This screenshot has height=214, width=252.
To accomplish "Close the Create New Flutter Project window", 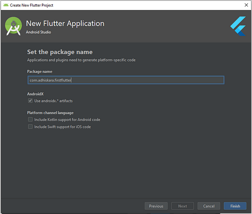I will [246, 5].
